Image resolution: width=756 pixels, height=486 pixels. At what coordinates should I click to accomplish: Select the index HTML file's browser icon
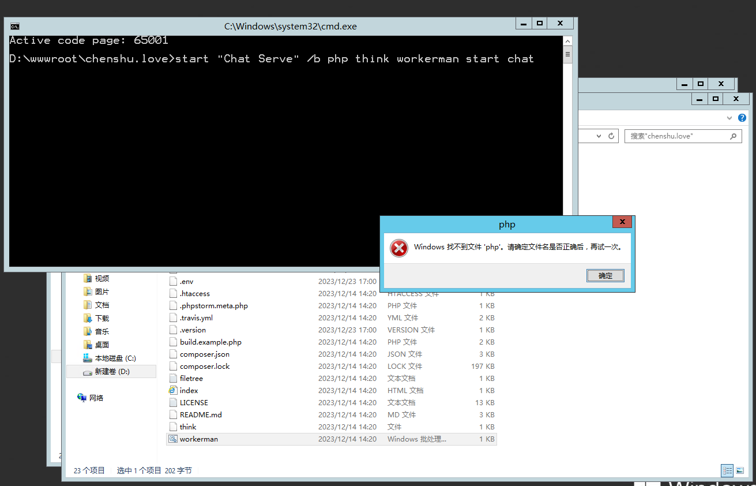pos(173,391)
